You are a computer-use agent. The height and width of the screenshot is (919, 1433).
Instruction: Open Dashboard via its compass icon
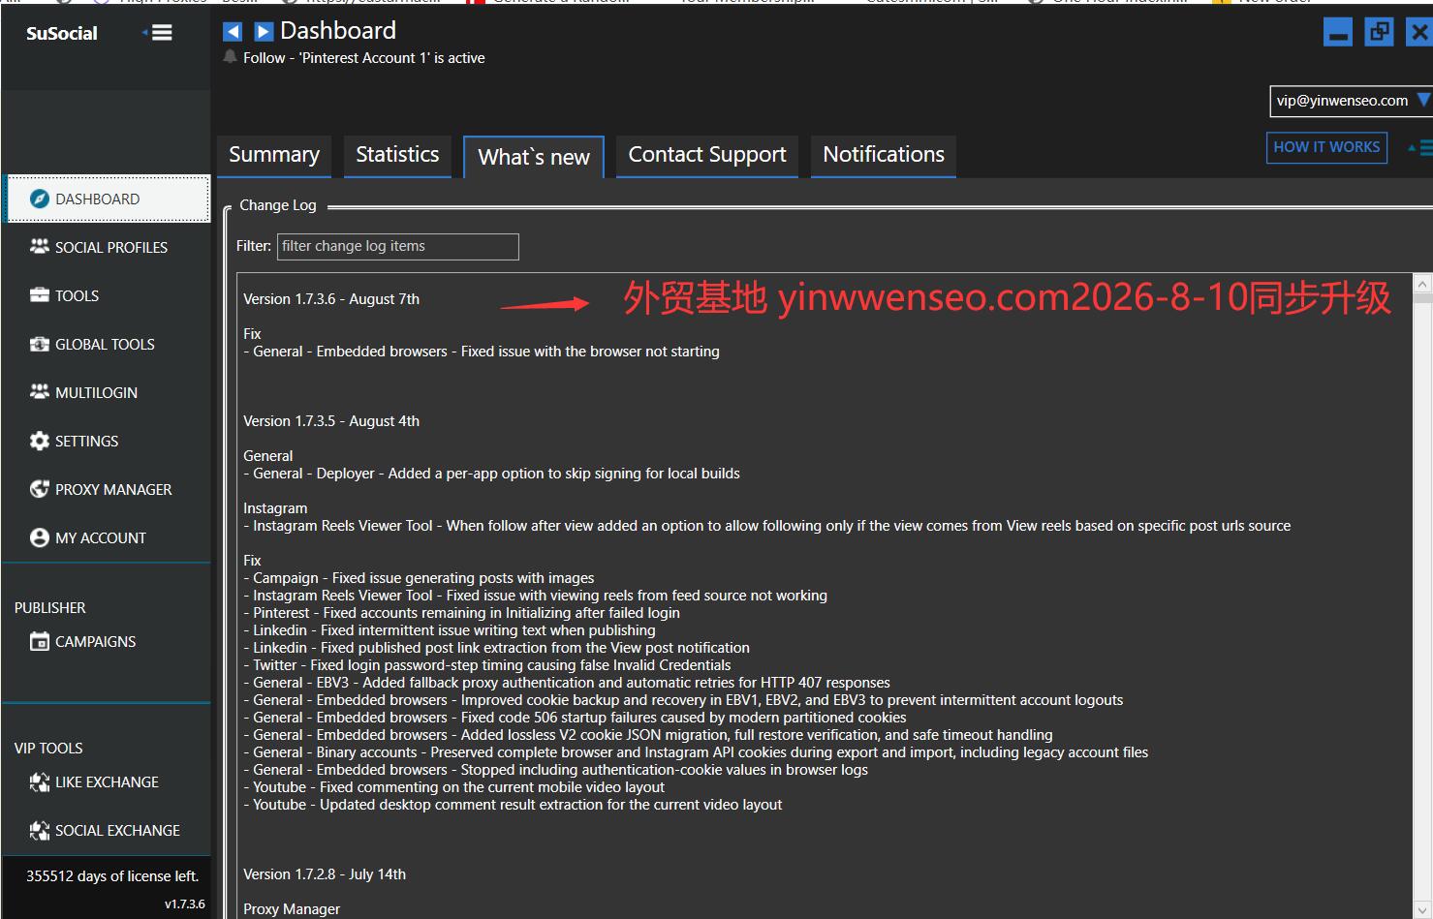pos(40,199)
